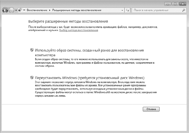Viewport: 189px width, 133px height.
Task: Click heading Выберите расширенные методы восстановления
Action: point(68,21)
